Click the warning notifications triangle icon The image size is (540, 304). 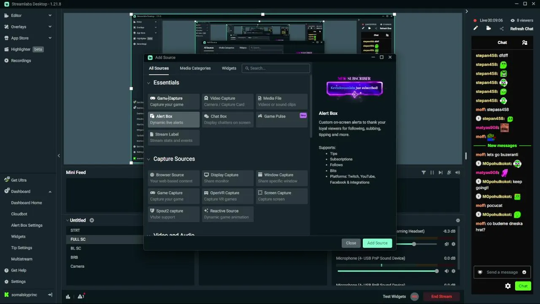point(81,296)
